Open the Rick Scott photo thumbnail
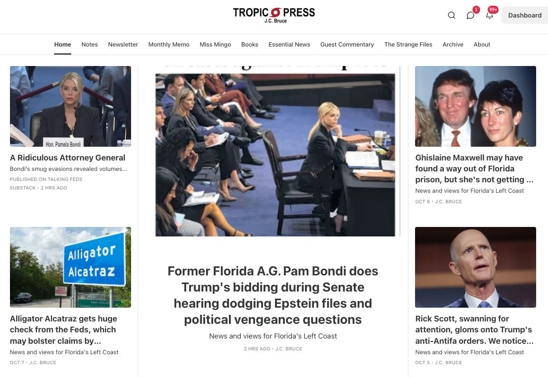Screen dimensions: 548x377 click(x=475, y=267)
